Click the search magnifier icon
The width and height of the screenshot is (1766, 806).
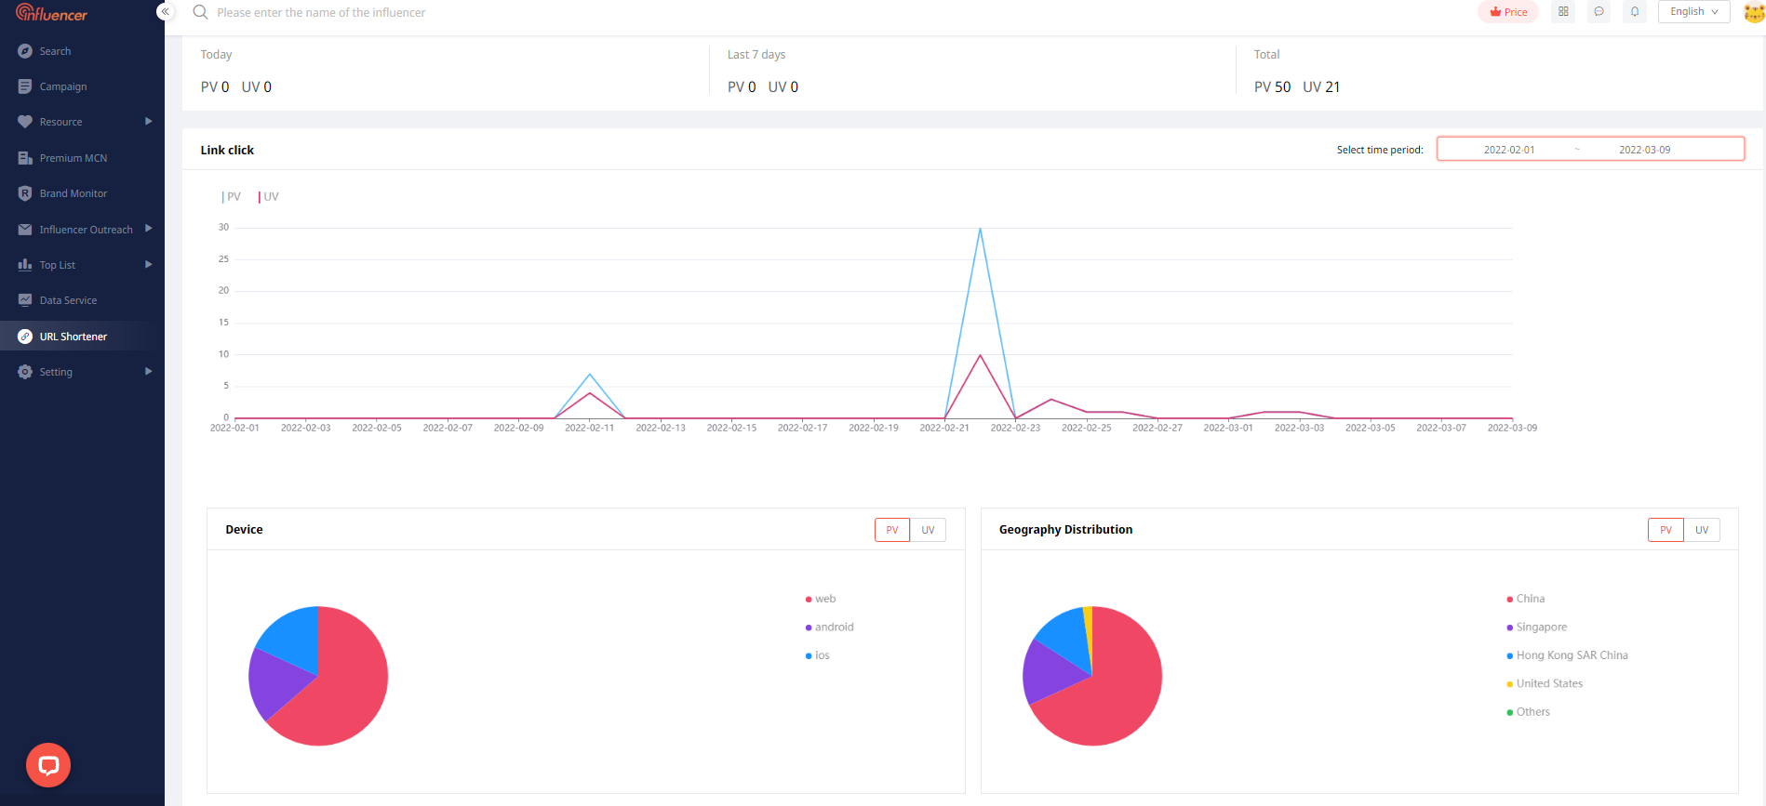tap(200, 12)
